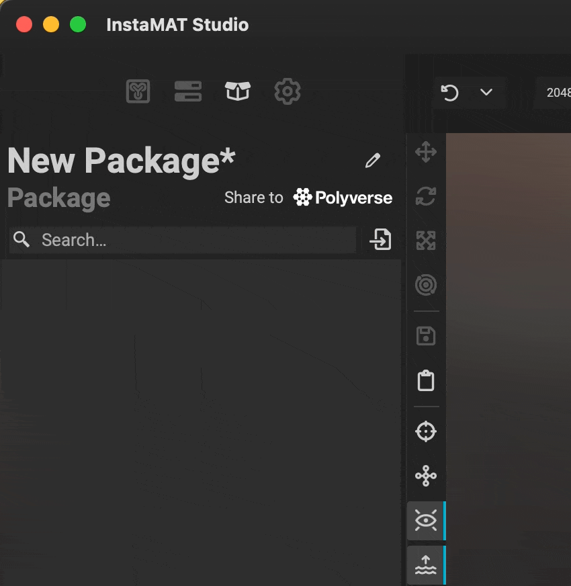Toggle the upward arrow over waves option
Viewport: 571px width, 586px height.
click(426, 564)
